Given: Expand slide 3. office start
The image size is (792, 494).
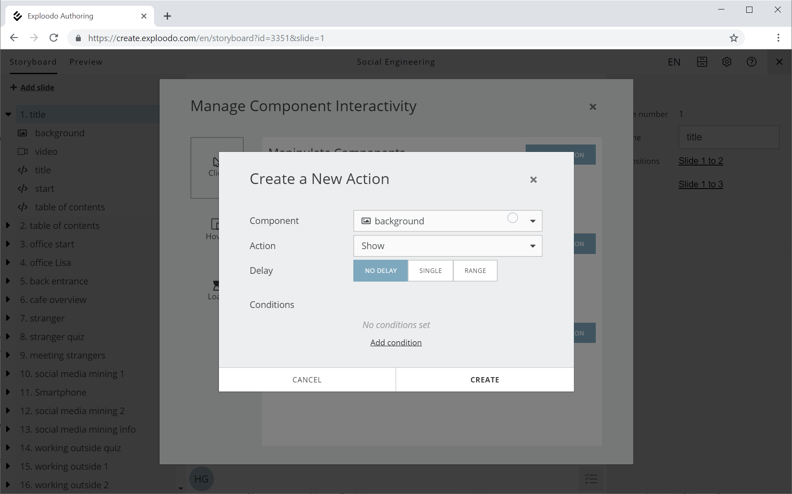Looking at the screenshot, I should (x=8, y=244).
